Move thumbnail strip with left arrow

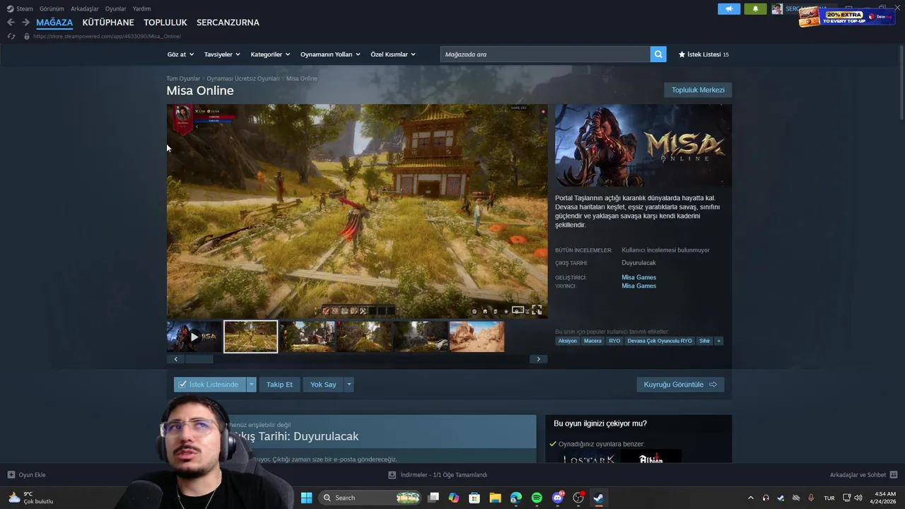(x=175, y=359)
